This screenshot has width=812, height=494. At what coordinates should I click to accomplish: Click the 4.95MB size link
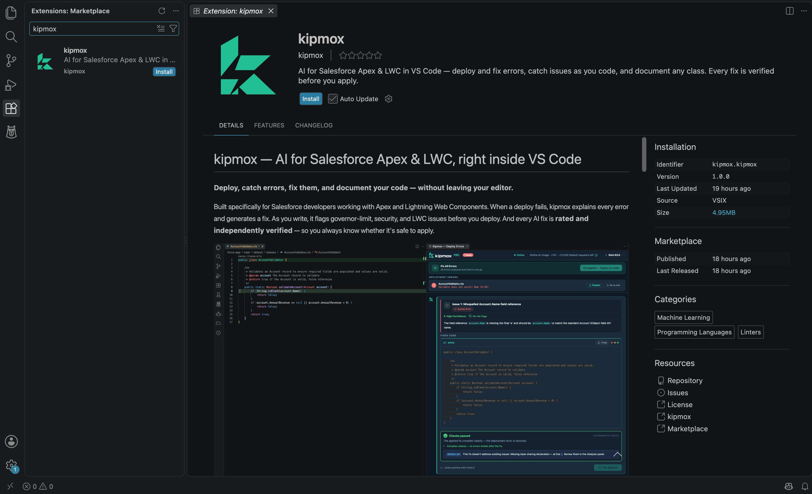pyautogui.click(x=724, y=212)
